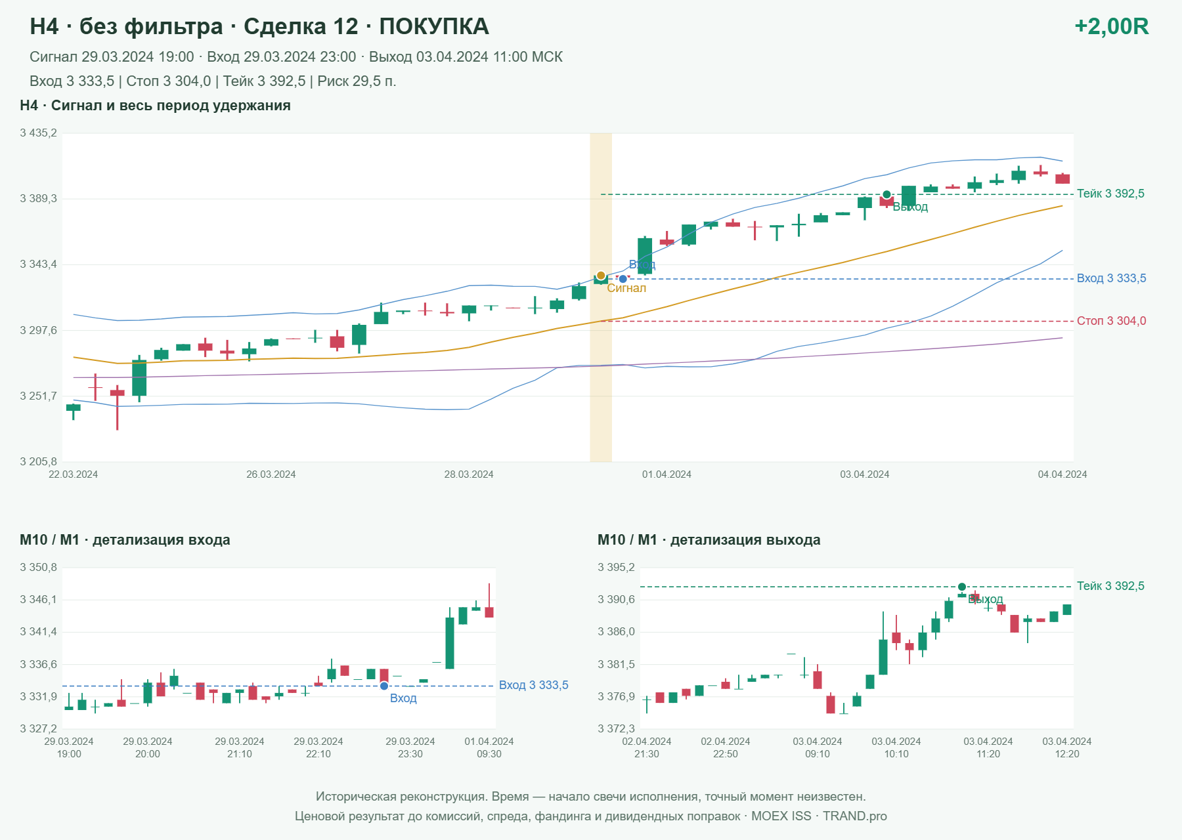Image resolution: width=1182 pixels, height=840 pixels.
Task: Click the blue Вход dot in entry detail chart
Action: tap(384, 686)
